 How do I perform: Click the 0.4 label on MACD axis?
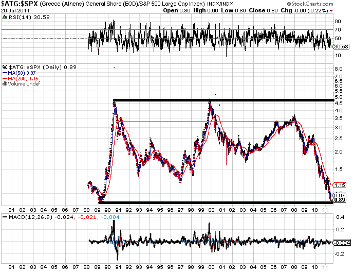(340, 217)
